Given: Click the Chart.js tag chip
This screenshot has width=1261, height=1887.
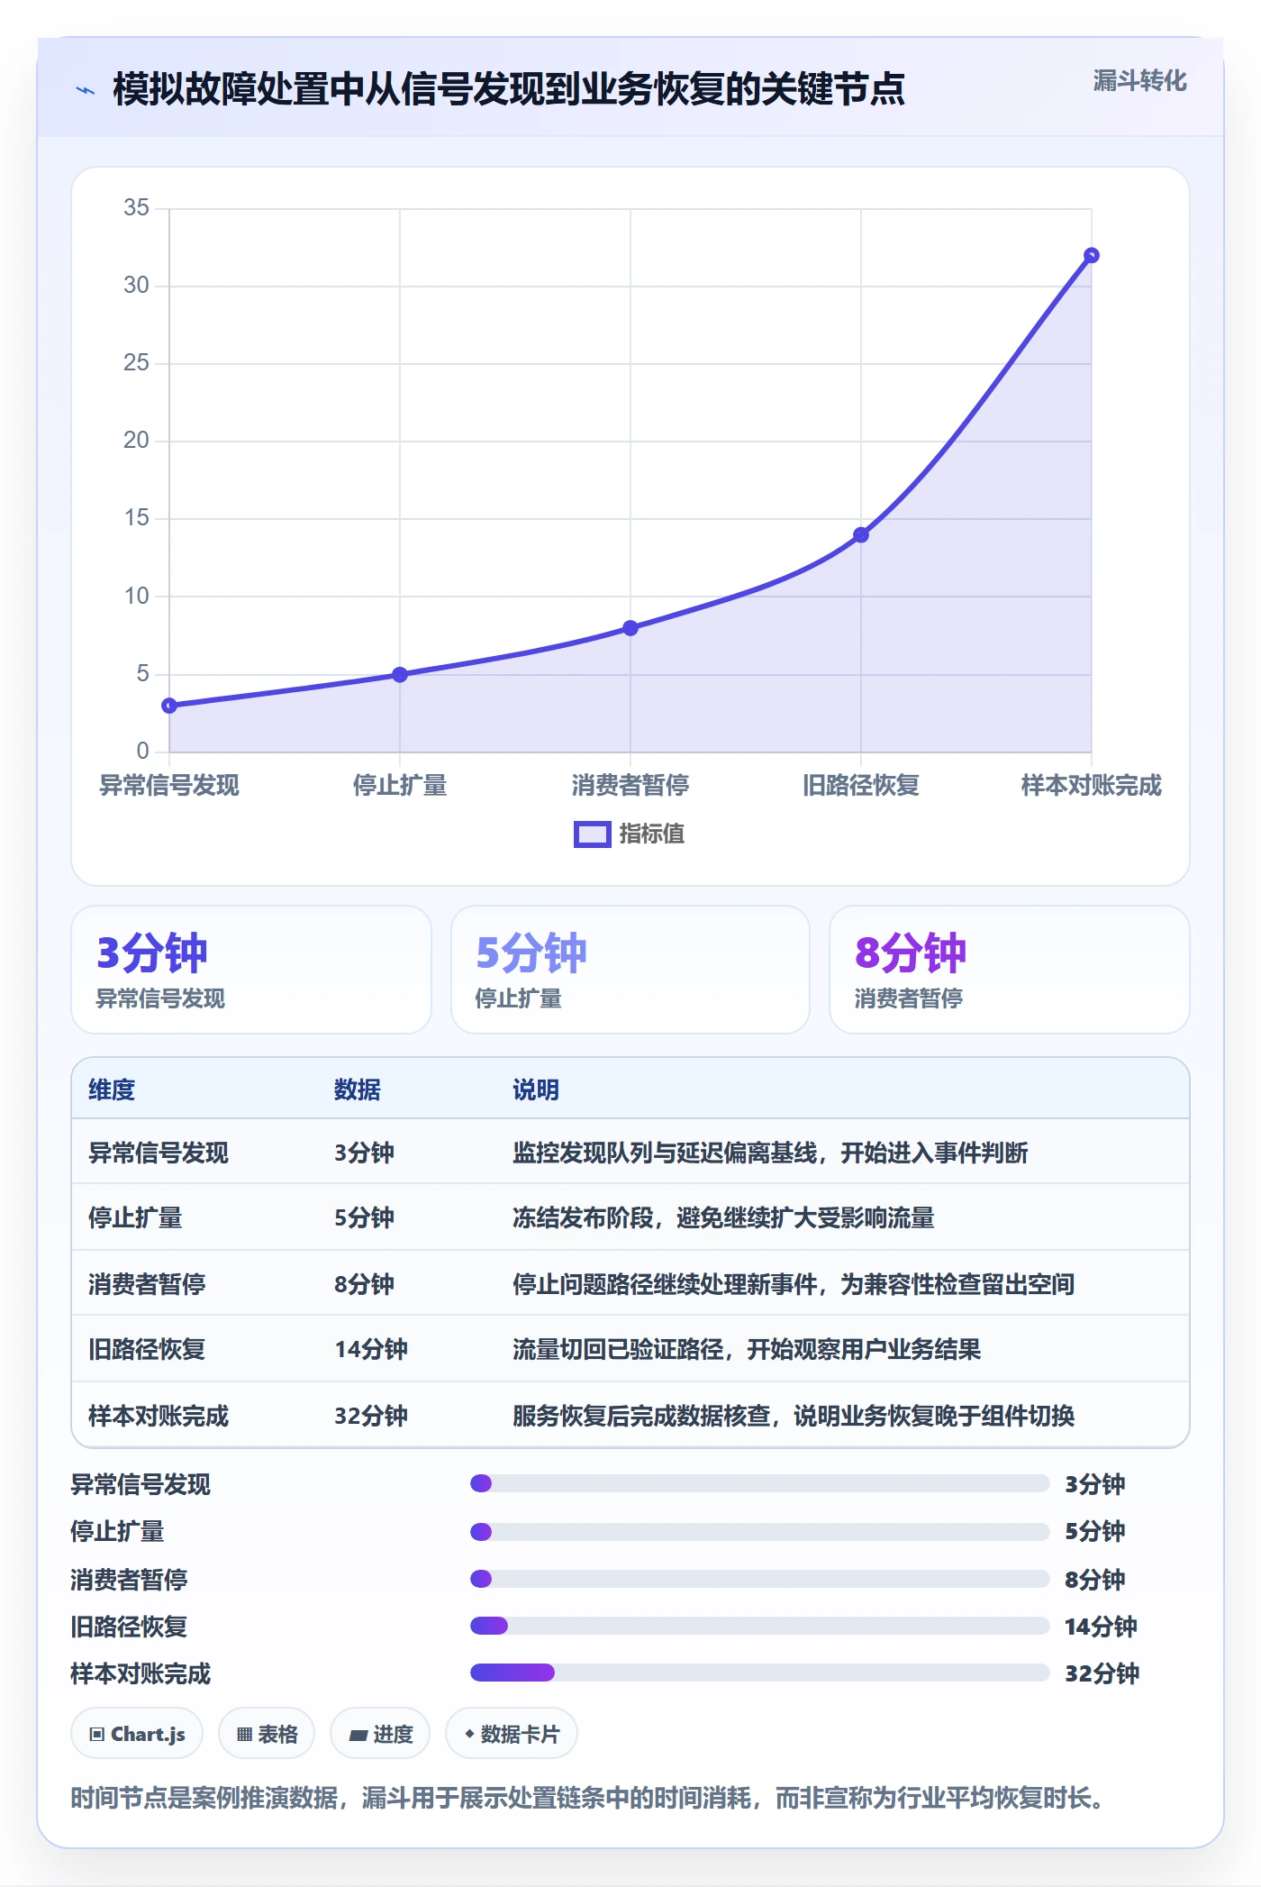Looking at the screenshot, I should tap(137, 1734).
